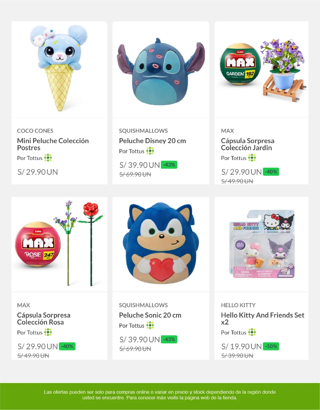Open the Mini Peluche Colección Postres title
Image resolution: width=320 pixels, height=410 pixels.
point(53,144)
